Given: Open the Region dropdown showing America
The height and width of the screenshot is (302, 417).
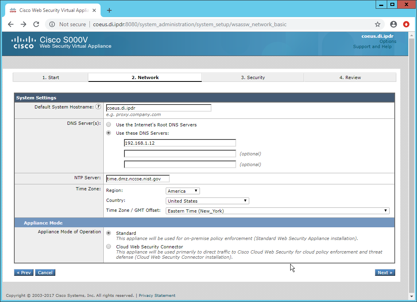Looking at the screenshot, I should 183,191.
